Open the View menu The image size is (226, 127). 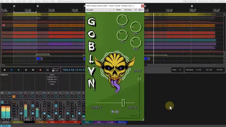[13, 1]
